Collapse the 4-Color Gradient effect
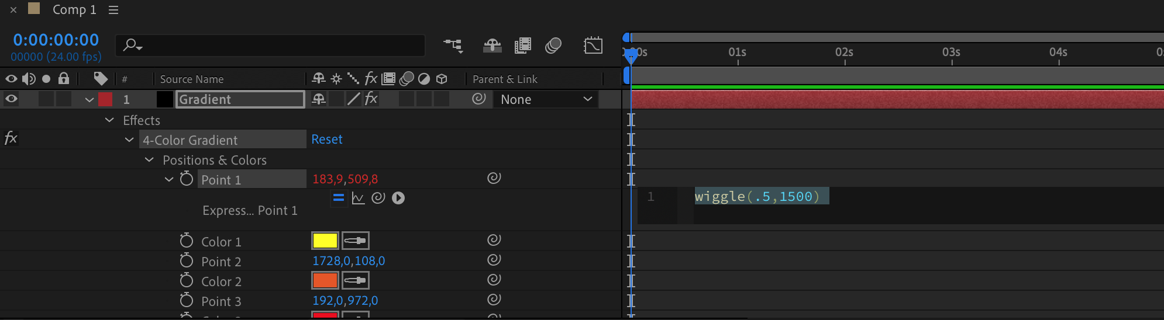The image size is (1164, 320). 129,140
